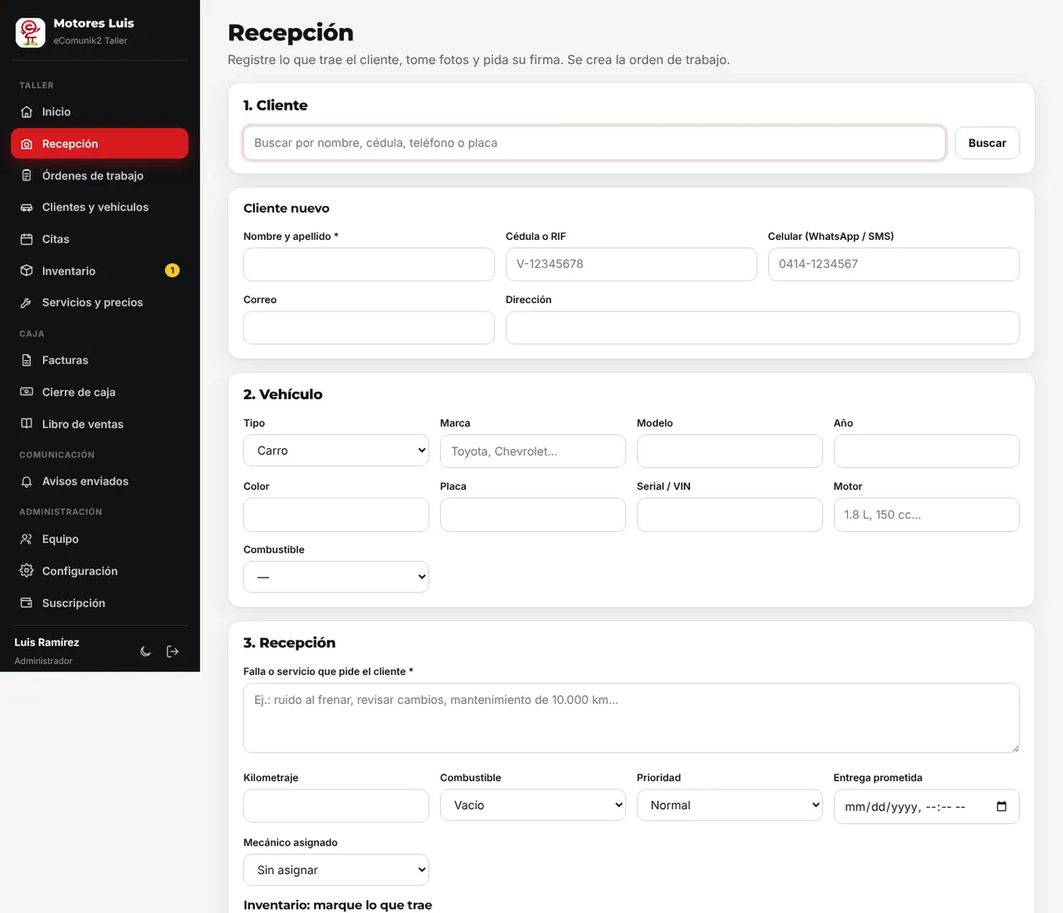The height and width of the screenshot is (913, 1063).
Task: Click the Kilometraje input field
Action: [x=336, y=806]
